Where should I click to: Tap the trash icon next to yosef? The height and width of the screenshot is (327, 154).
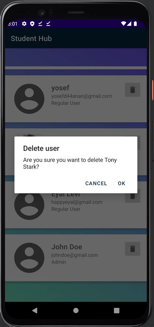(133, 90)
